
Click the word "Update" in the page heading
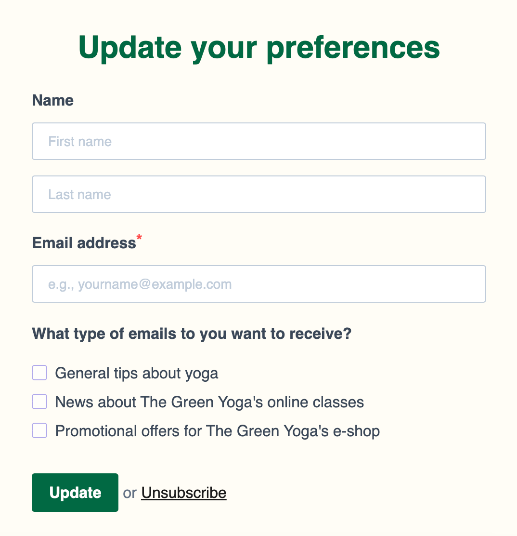click(x=130, y=47)
